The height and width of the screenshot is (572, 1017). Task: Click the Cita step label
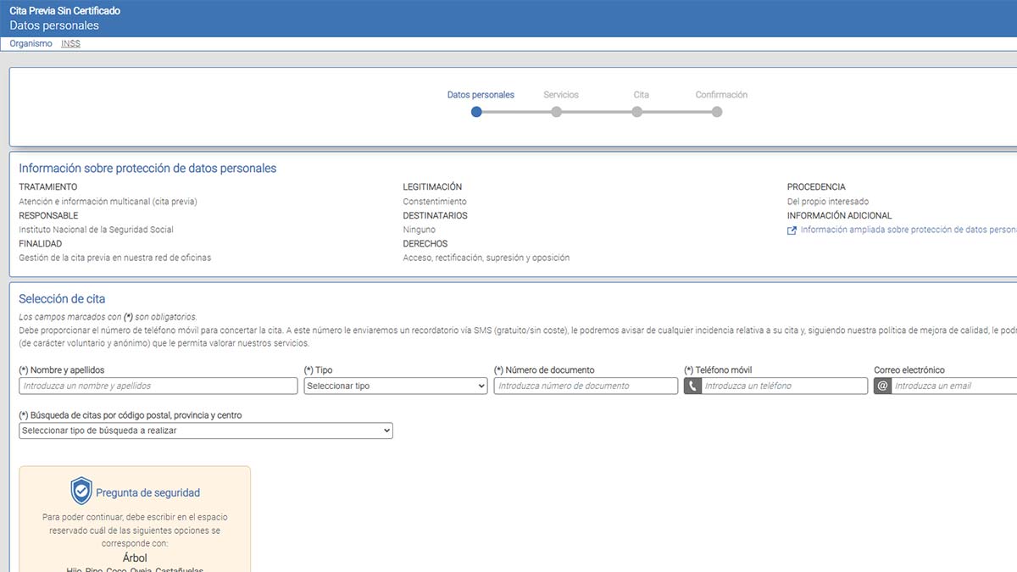(x=641, y=95)
